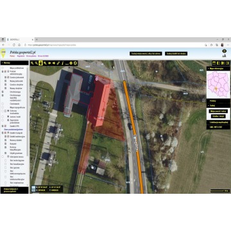Viewport: 231px width, 231px height.
Task: Click first panel layout icon above reference map
Action: click(x=214, y=63)
